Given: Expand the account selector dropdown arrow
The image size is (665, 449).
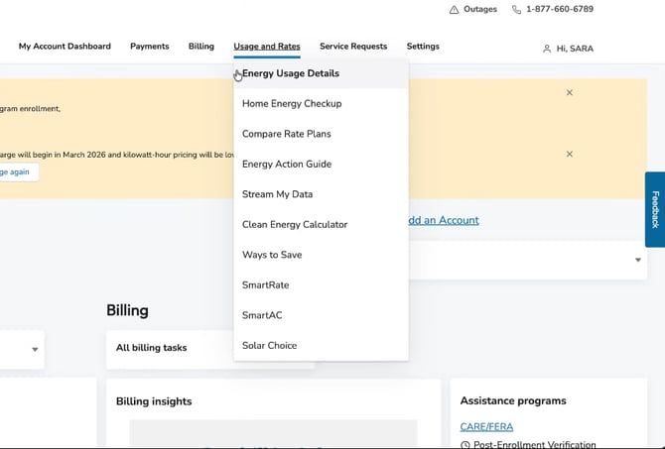Looking at the screenshot, I should [x=638, y=261].
